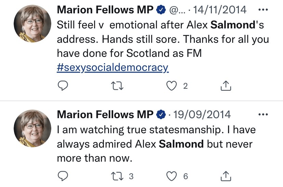Share the 14/11/2014 tweet
Screen dimensions: 283x187
pos(226,86)
